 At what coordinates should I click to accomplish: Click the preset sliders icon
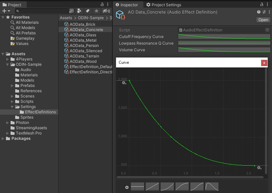coord(264,12)
